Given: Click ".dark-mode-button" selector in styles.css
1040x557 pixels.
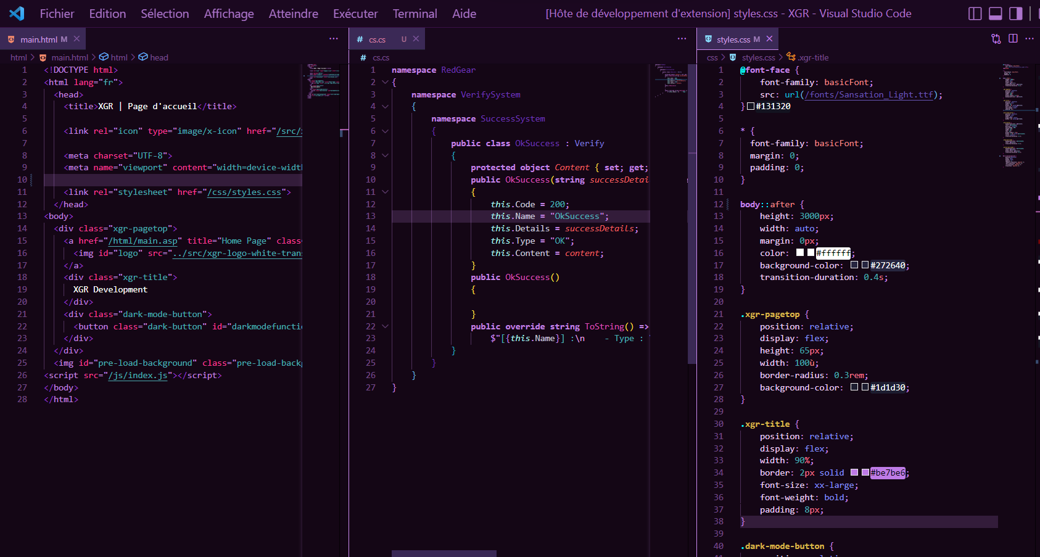Looking at the screenshot, I should tap(782, 547).
